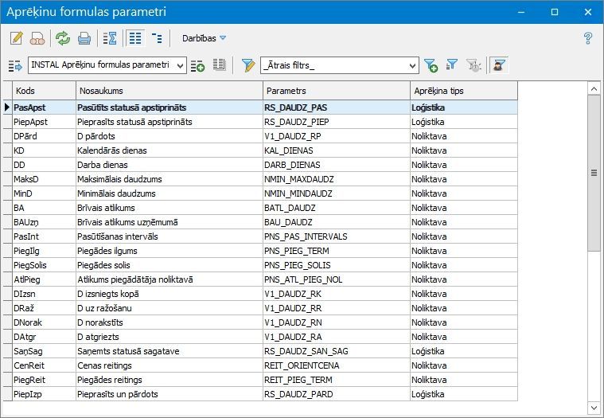Click the REIT_PIEG_TERM parameter cell

pyautogui.click(x=337, y=380)
